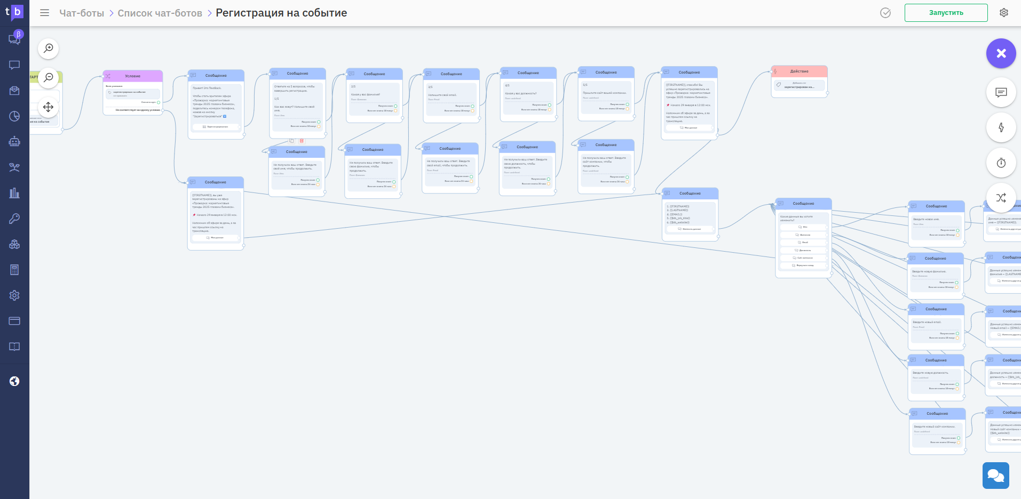
Task: Add a message block from right panel
Action: 1001,93
